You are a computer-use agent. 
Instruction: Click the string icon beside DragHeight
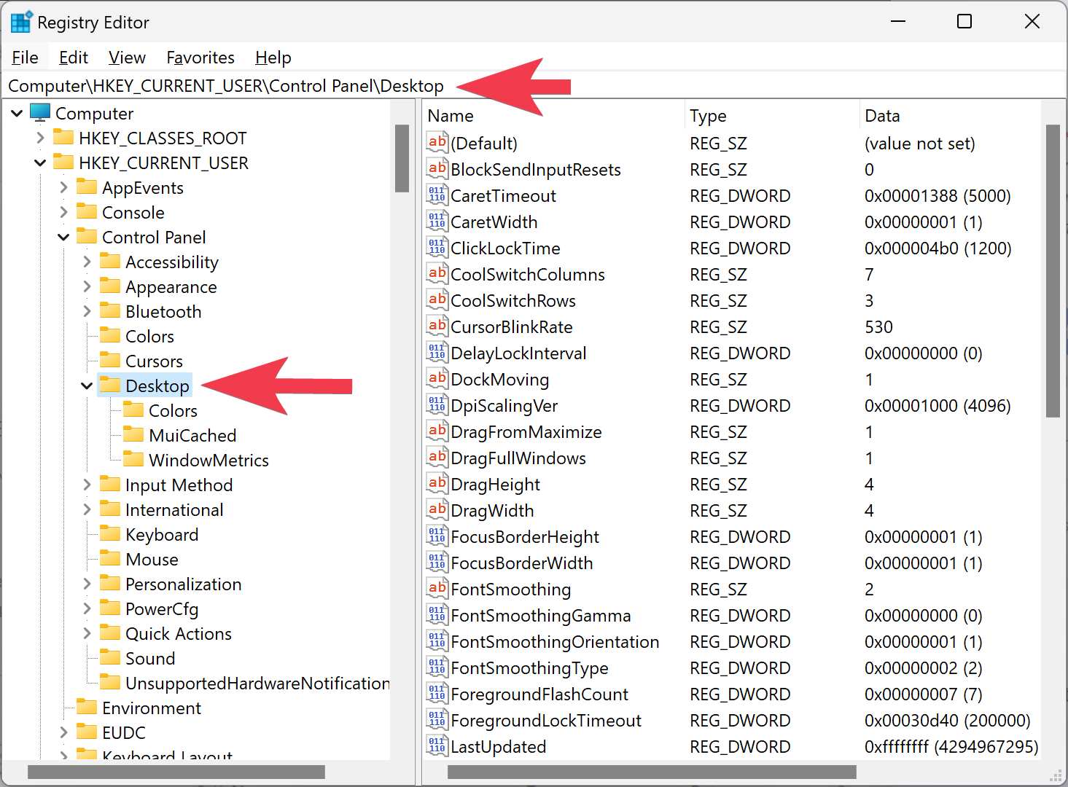pyautogui.click(x=437, y=484)
